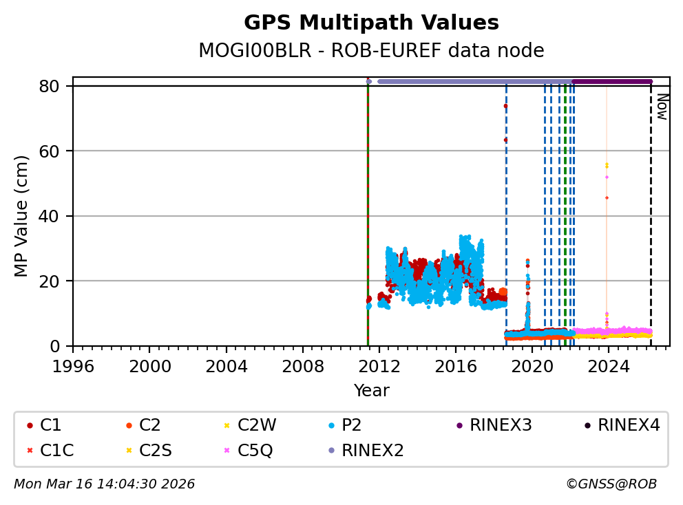
Task: Click the ©GNSS@ROB copyright text
Action: pyautogui.click(x=611, y=484)
